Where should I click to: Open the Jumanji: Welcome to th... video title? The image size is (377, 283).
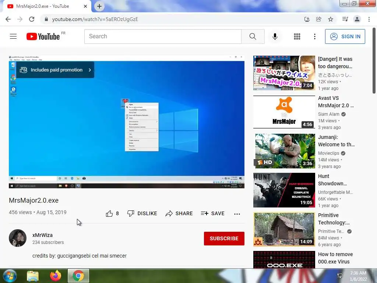click(336, 141)
